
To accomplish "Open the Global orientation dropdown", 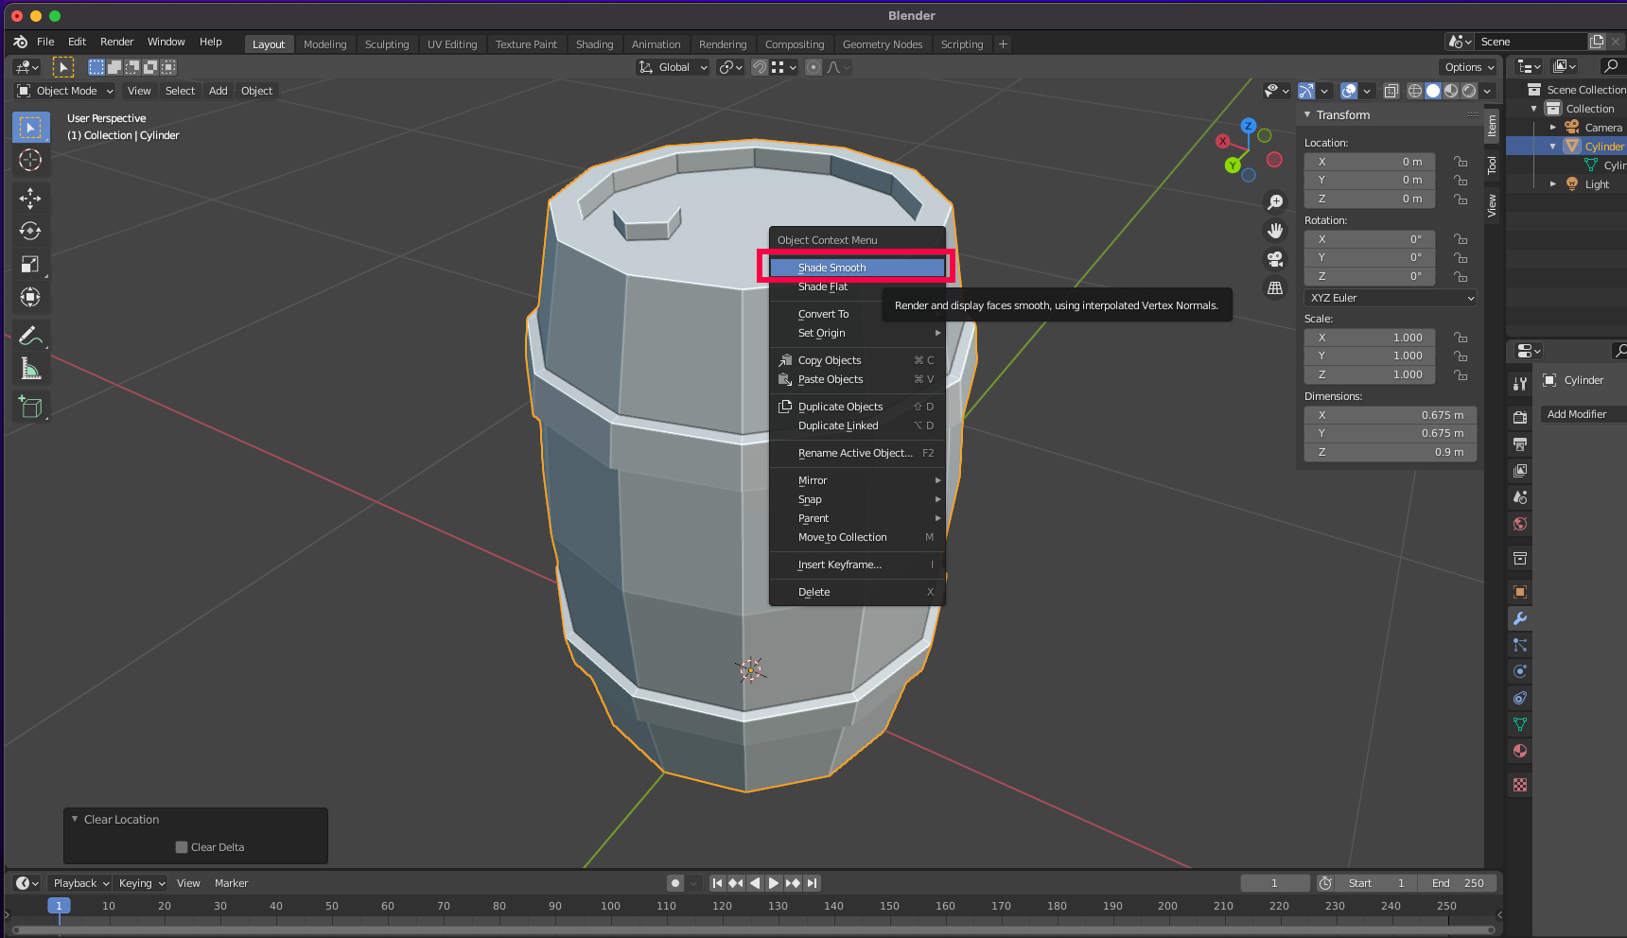I will pos(673,67).
